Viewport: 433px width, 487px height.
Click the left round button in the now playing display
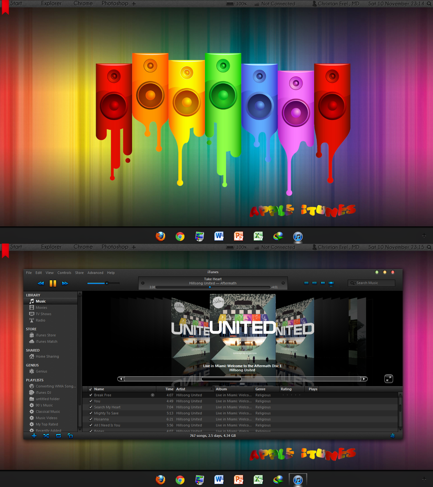click(143, 283)
